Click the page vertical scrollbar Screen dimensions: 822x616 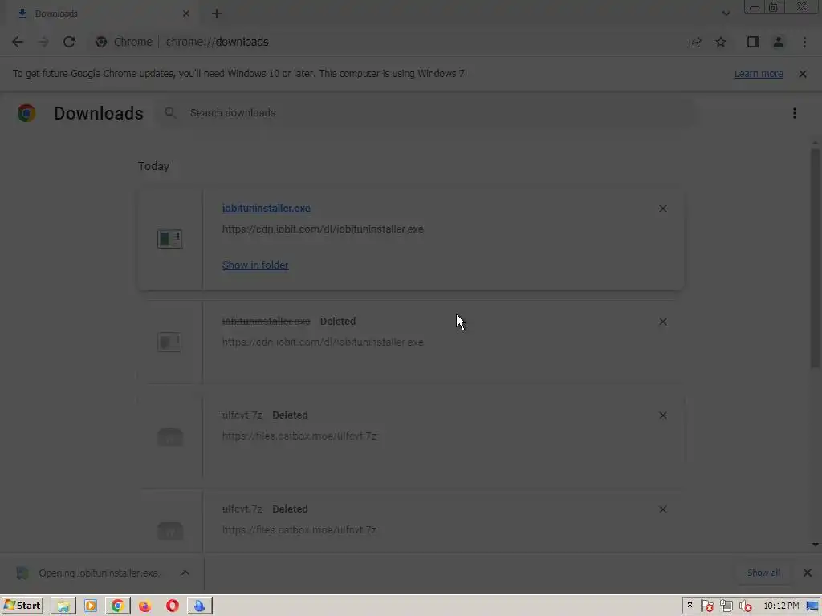[x=816, y=259]
